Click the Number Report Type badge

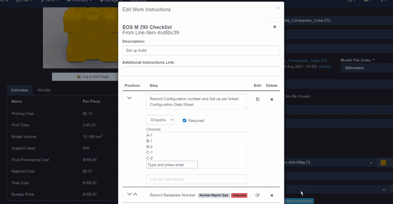click(214, 195)
